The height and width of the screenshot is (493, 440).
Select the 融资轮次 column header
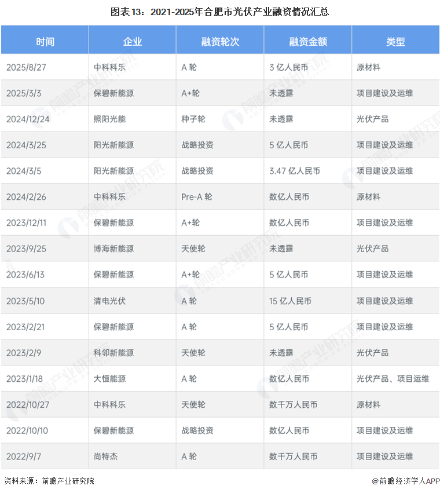[x=220, y=41]
